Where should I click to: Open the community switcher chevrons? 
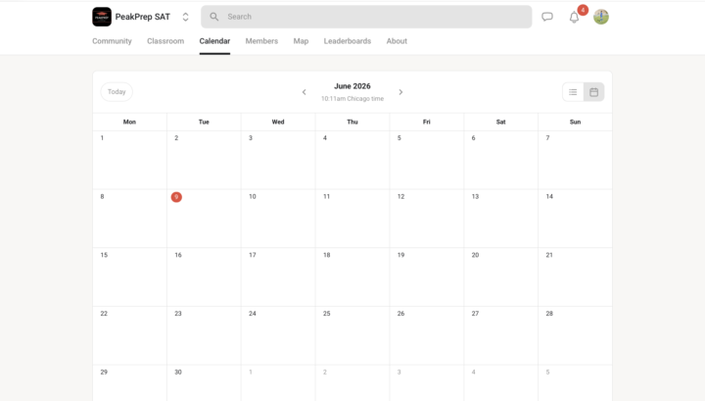(x=185, y=17)
